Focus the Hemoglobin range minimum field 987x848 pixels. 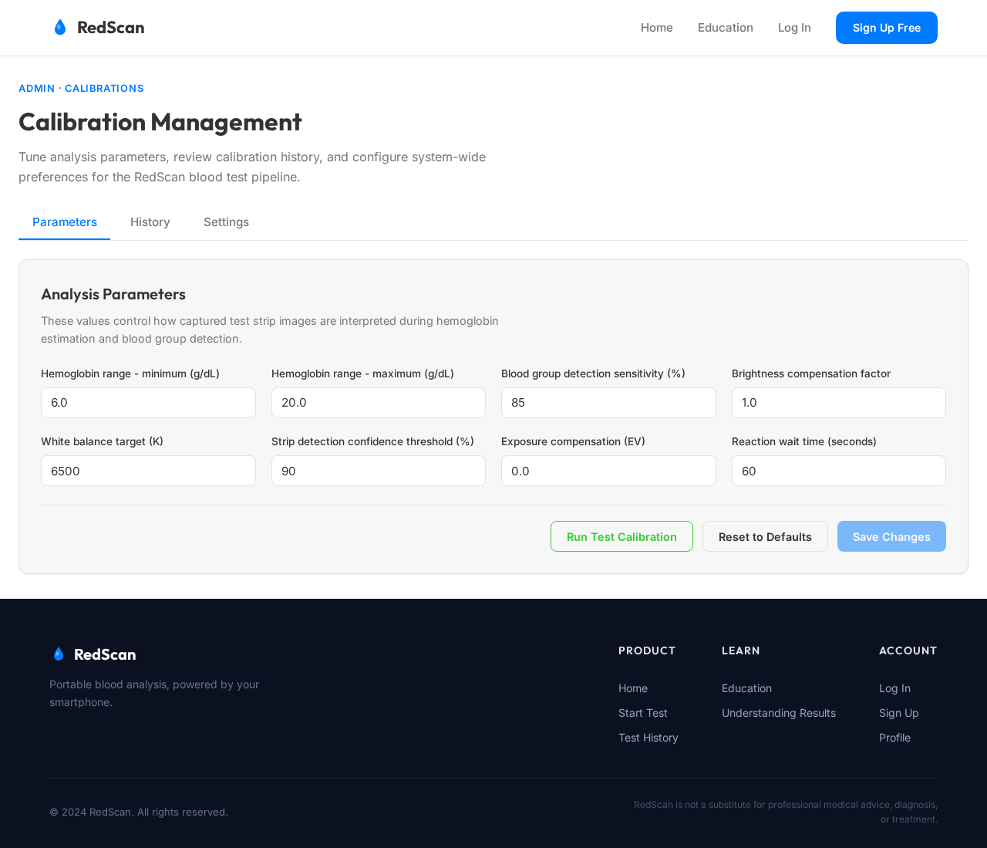click(148, 403)
